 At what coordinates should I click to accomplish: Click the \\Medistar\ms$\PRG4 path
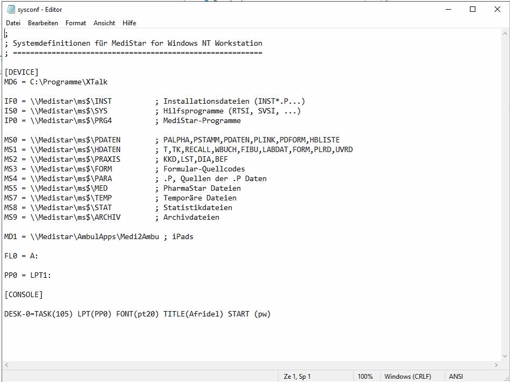pos(71,120)
